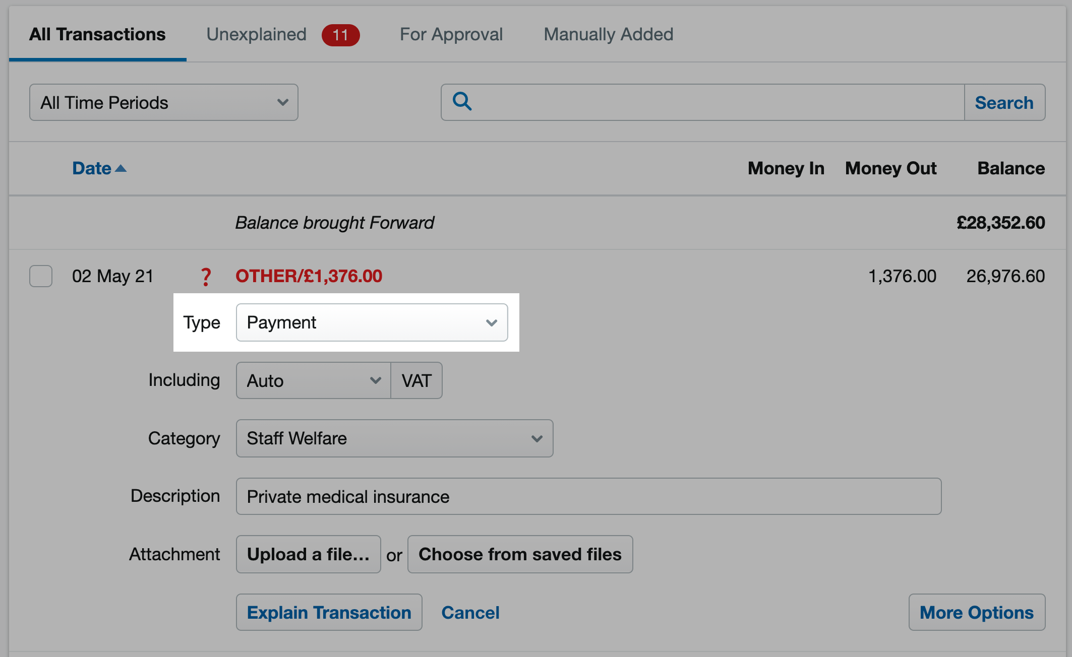
Task: Tick the 02 May 21 transaction checkbox
Action: coord(41,276)
